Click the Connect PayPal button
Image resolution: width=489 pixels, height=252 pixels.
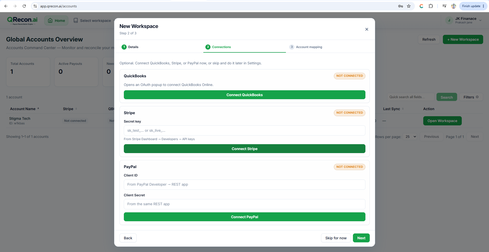(x=245, y=217)
